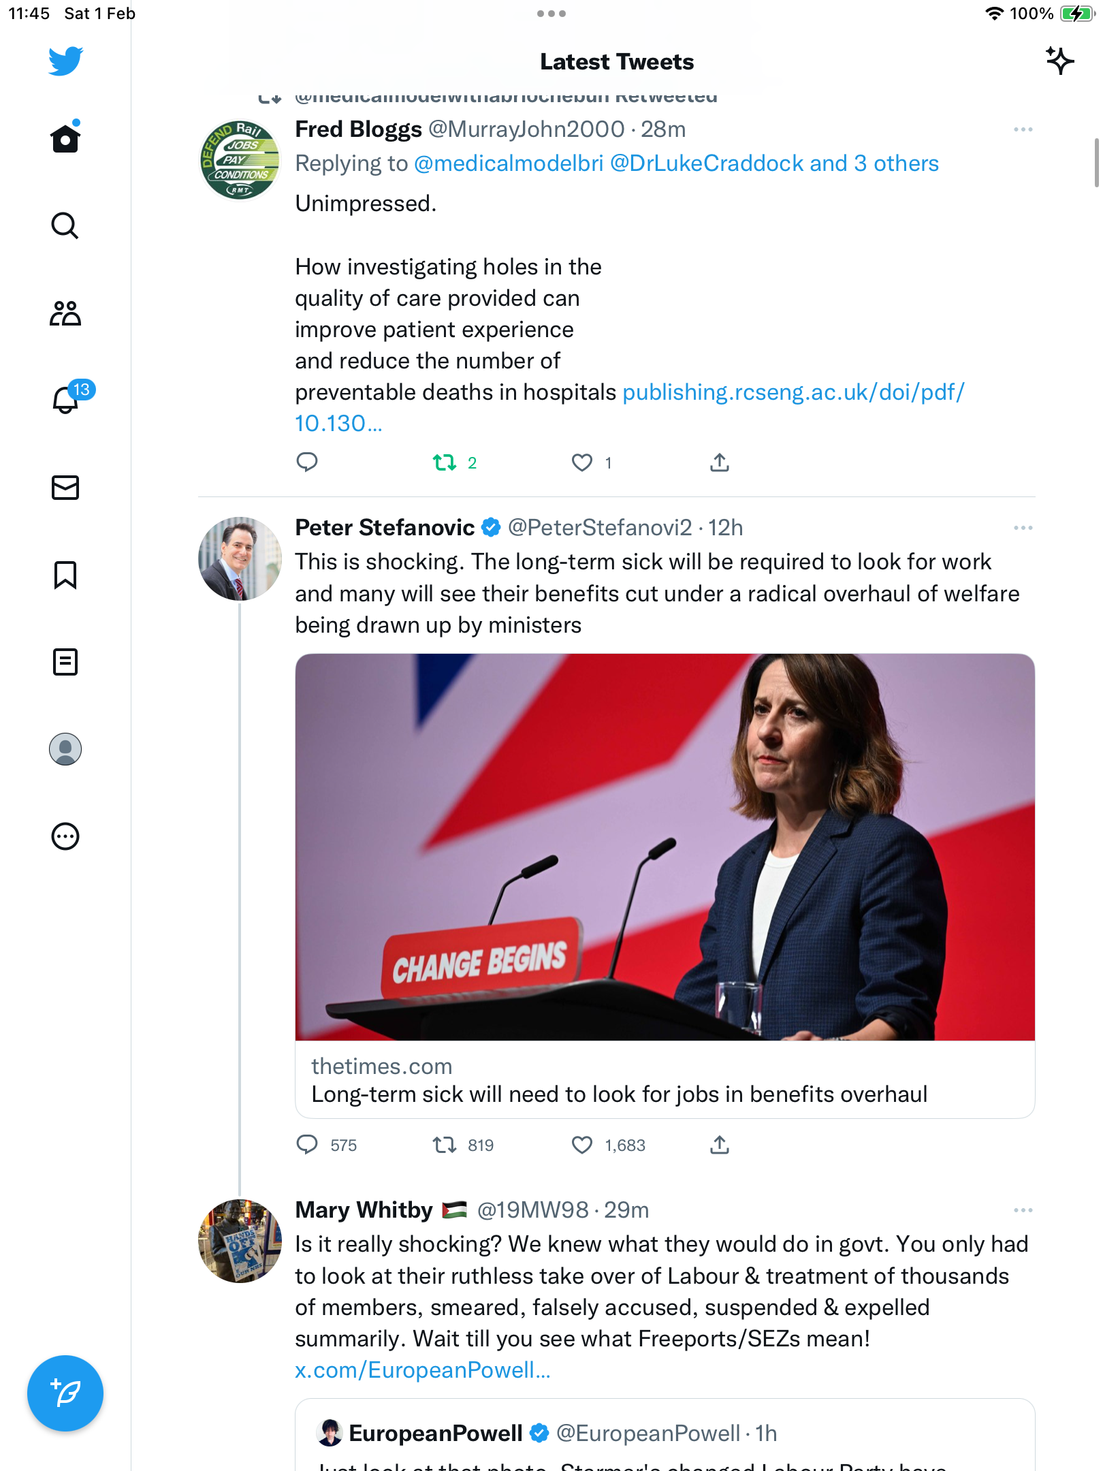Switch timeline view using the sparkle icon
1103x1471 pixels.
tap(1059, 61)
